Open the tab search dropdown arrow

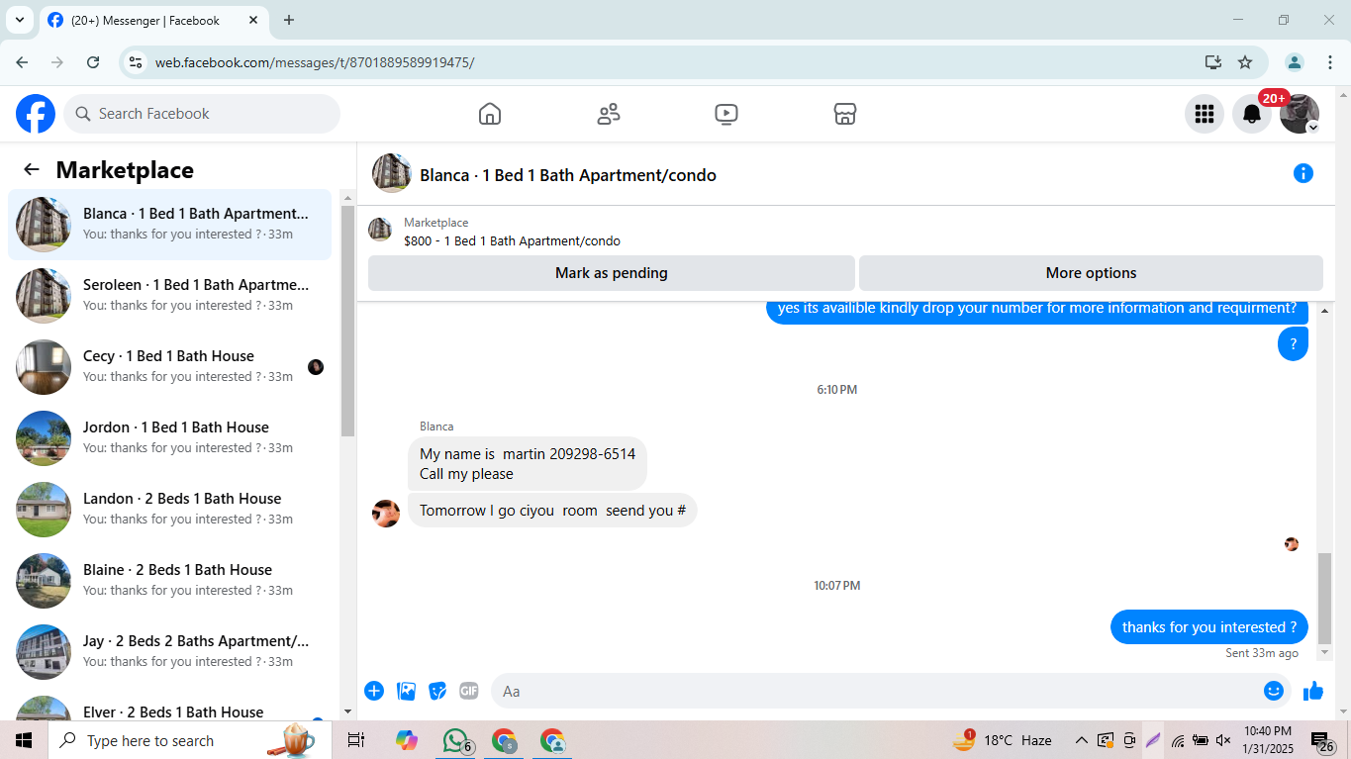pyautogui.click(x=19, y=20)
